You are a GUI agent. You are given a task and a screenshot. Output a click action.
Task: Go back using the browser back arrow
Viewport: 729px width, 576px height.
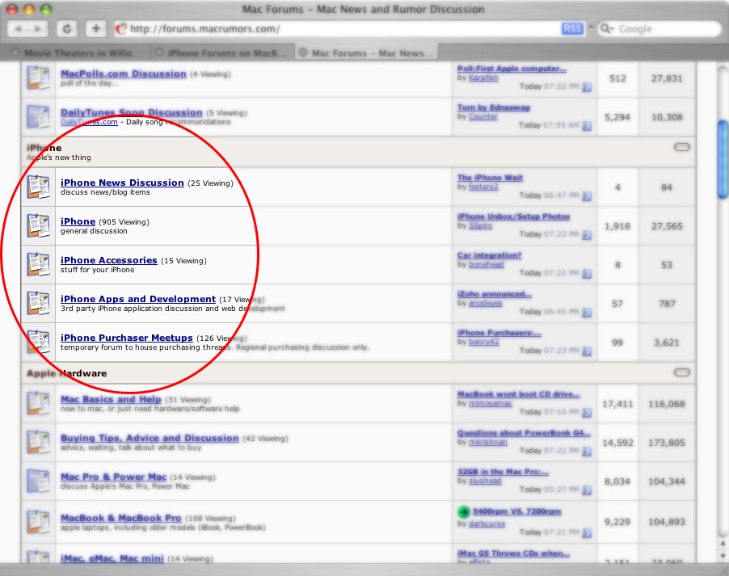[18, 29]
